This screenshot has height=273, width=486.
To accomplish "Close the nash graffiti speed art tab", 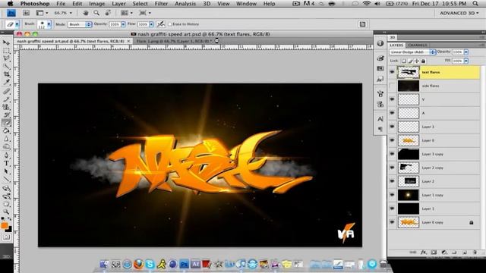I will pyautogui.click(x=128, y=41).
